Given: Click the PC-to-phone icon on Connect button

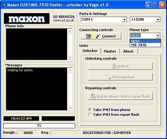Looking at the screenshot, I should point(93,36).
